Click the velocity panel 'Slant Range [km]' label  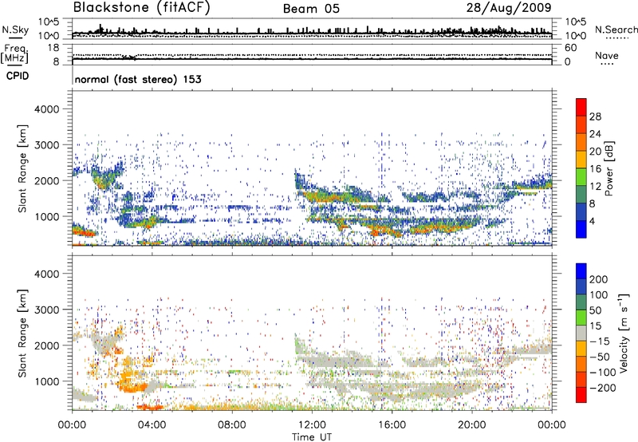(22, 333)
